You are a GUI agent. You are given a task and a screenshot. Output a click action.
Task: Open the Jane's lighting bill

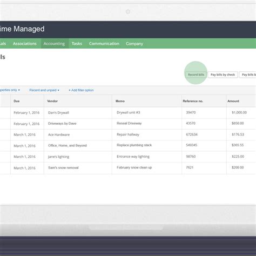coord(128,157)
